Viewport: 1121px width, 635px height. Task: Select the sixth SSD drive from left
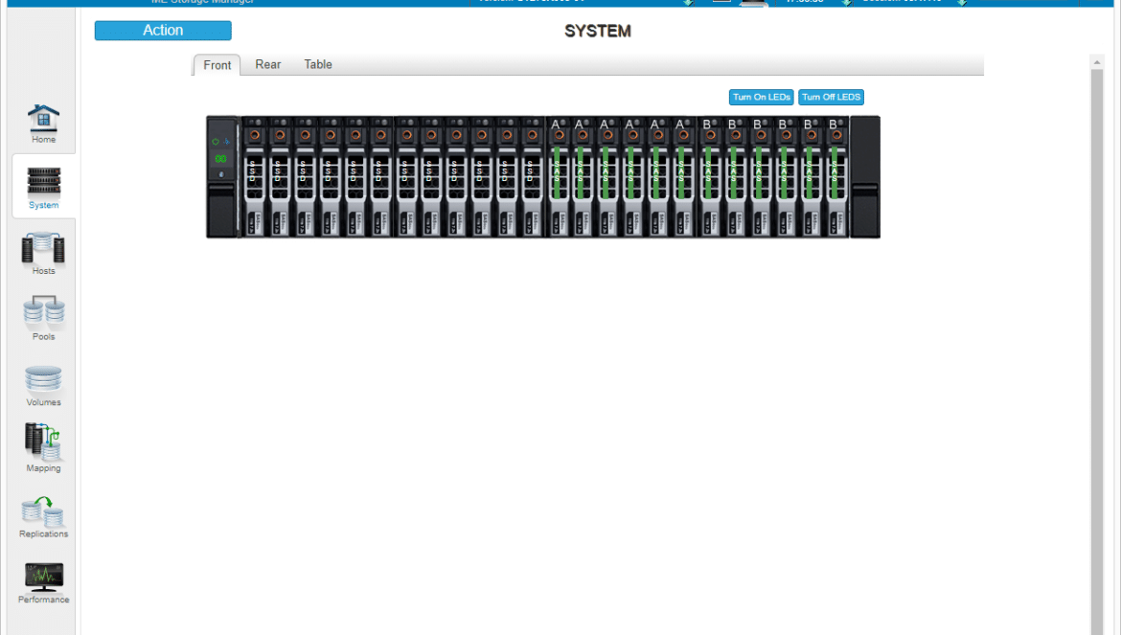(380, 176)
